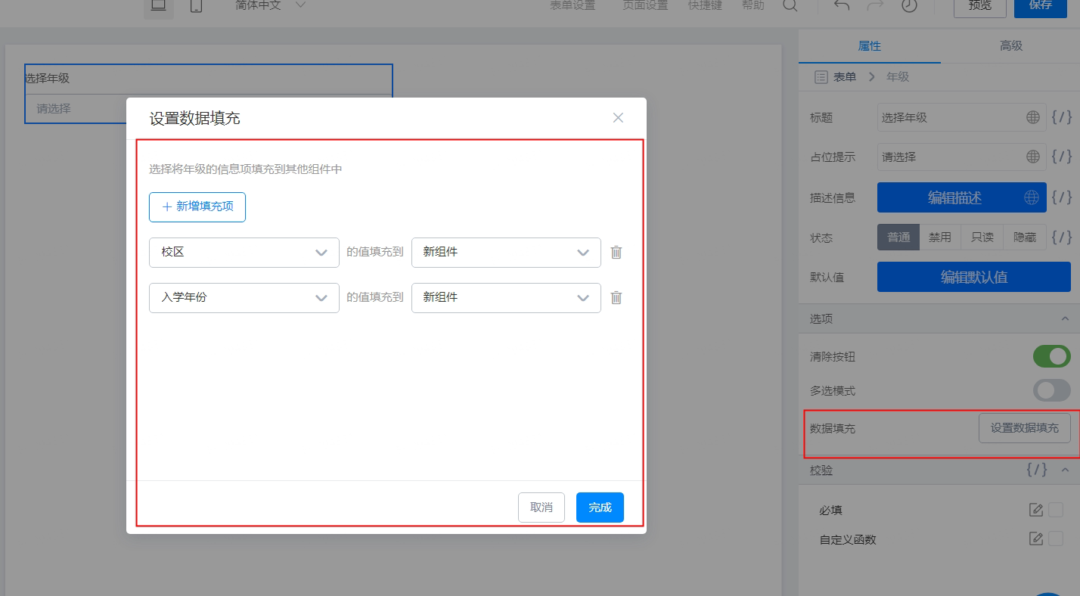
Task: Collapse the 选项 section
Action: 1065,319
